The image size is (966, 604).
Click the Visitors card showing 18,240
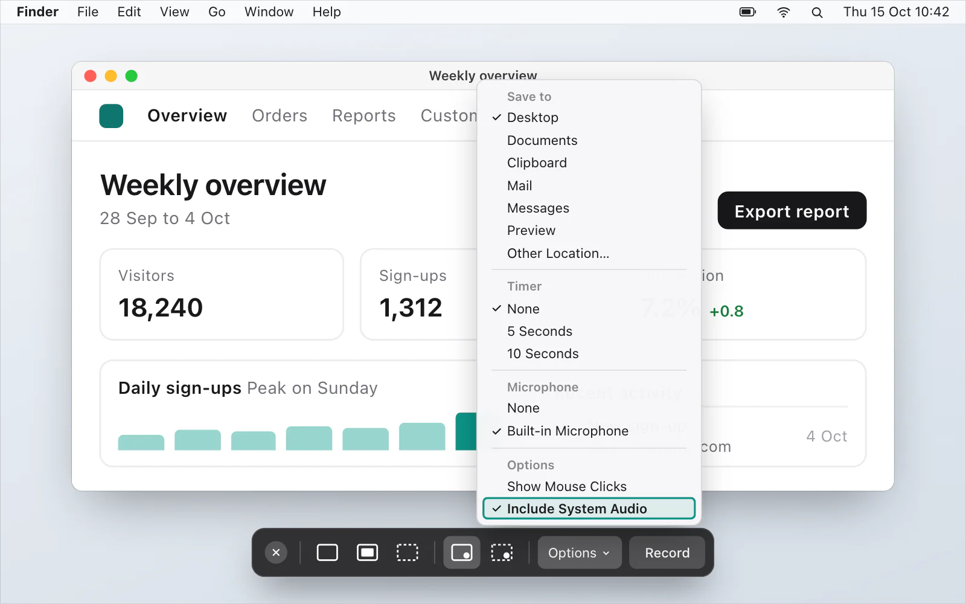(222, 294)
